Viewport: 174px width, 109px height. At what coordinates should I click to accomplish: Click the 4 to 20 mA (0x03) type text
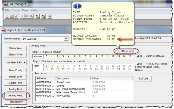(x=157, y=64)
